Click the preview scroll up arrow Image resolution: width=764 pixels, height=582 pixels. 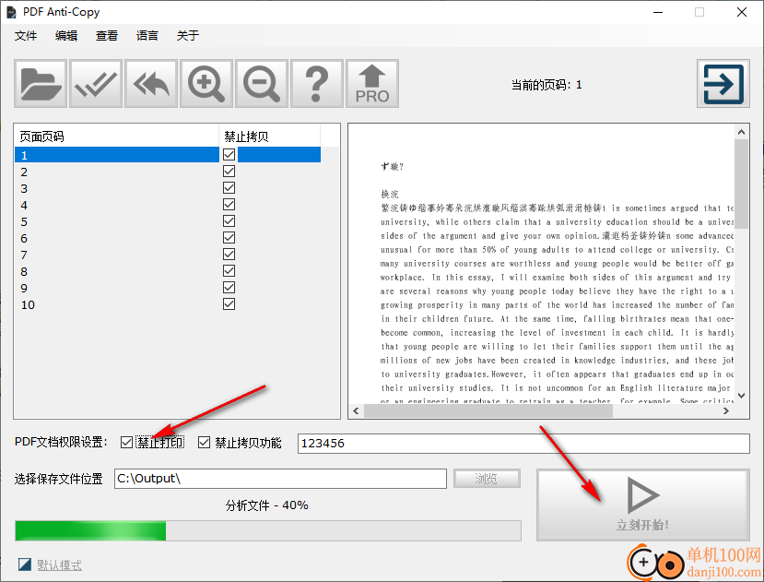coord(741,132)
